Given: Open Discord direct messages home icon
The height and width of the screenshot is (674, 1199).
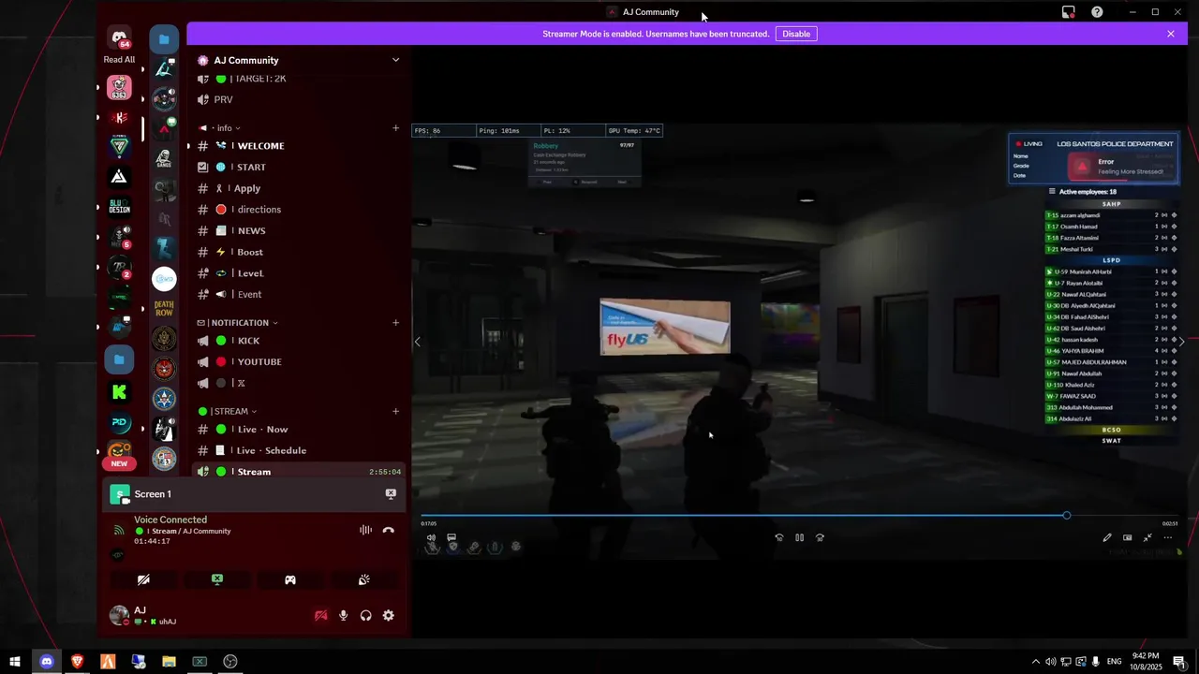Looking at the screenshot, I should [x=119, y=38].
